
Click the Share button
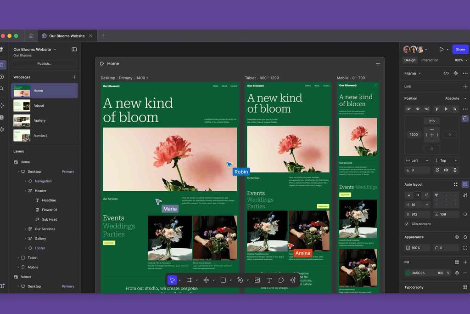click(460, 49)
